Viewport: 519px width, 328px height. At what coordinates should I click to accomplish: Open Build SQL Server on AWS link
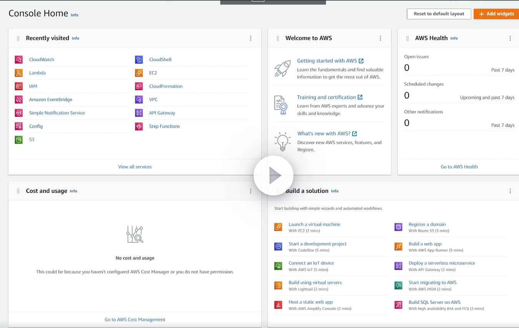[x=434, y=302]
